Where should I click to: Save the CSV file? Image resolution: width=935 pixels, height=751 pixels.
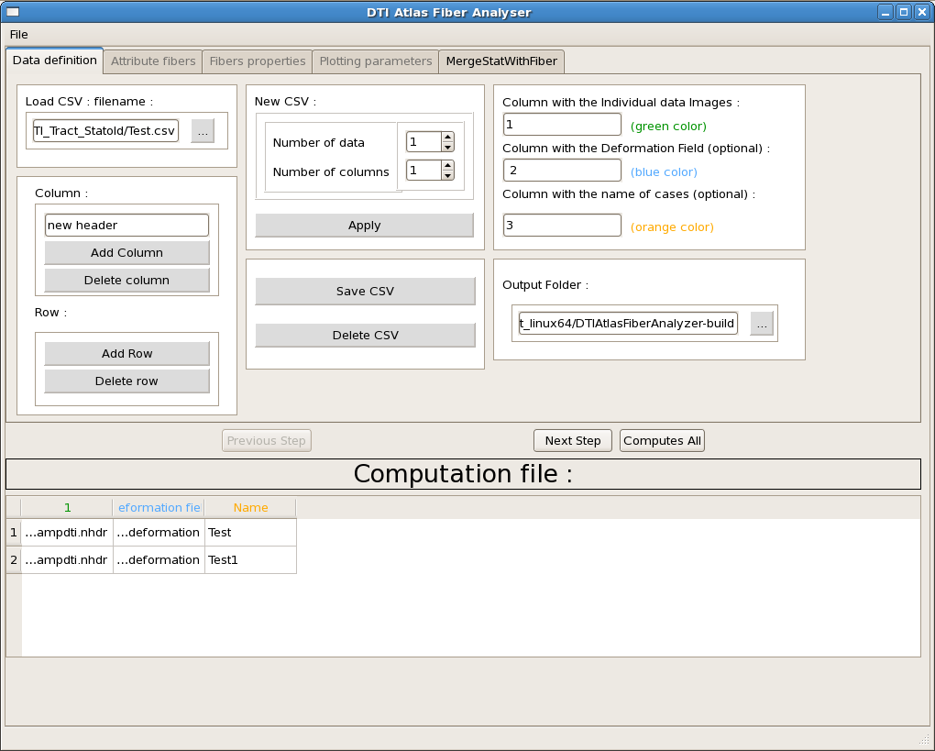365,292
